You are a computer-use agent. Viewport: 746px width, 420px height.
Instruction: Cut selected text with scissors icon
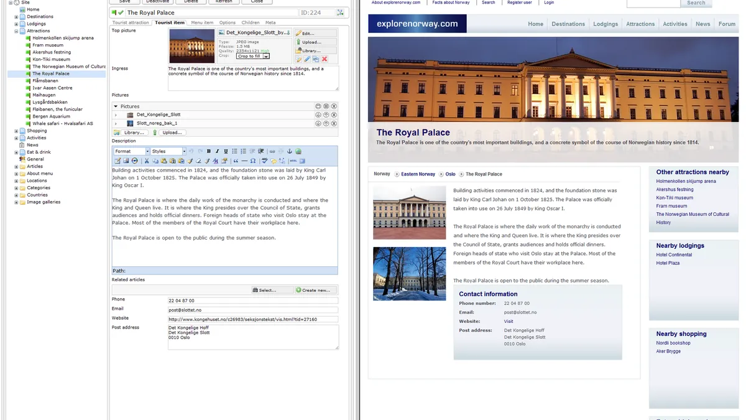tap(147, 161)
